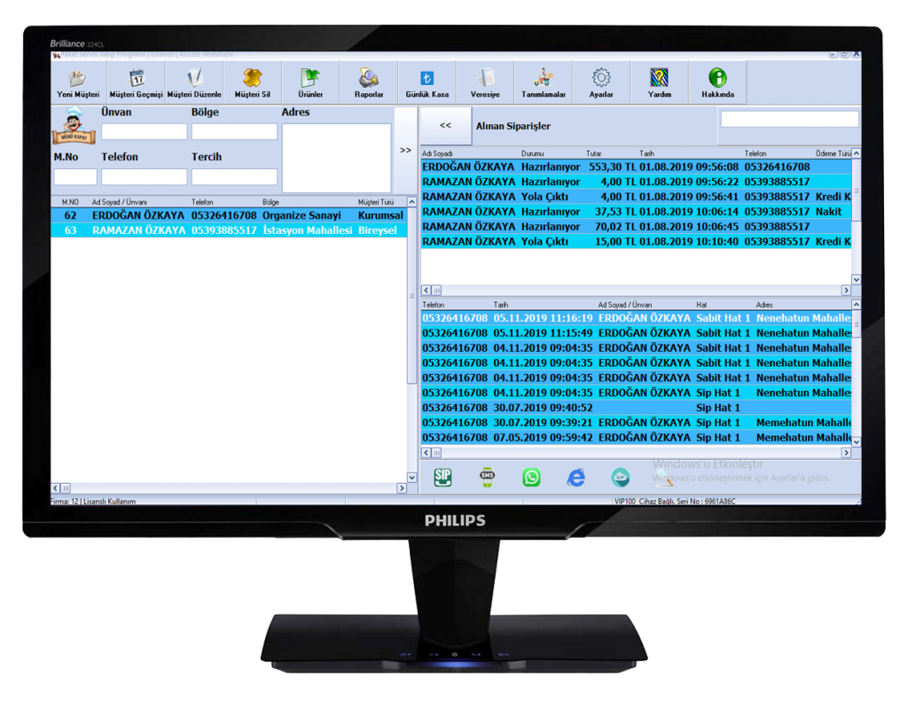
Task: Click the green SIP phone icon
Action: coord(443,477)
